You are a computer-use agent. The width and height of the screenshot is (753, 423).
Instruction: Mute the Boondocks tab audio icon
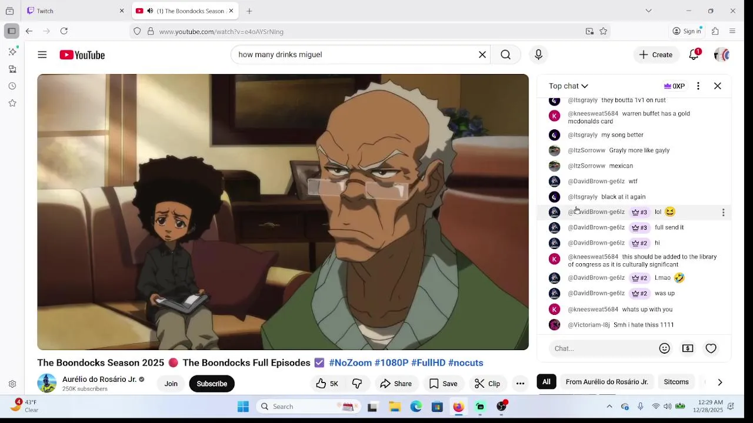(150, 11)
